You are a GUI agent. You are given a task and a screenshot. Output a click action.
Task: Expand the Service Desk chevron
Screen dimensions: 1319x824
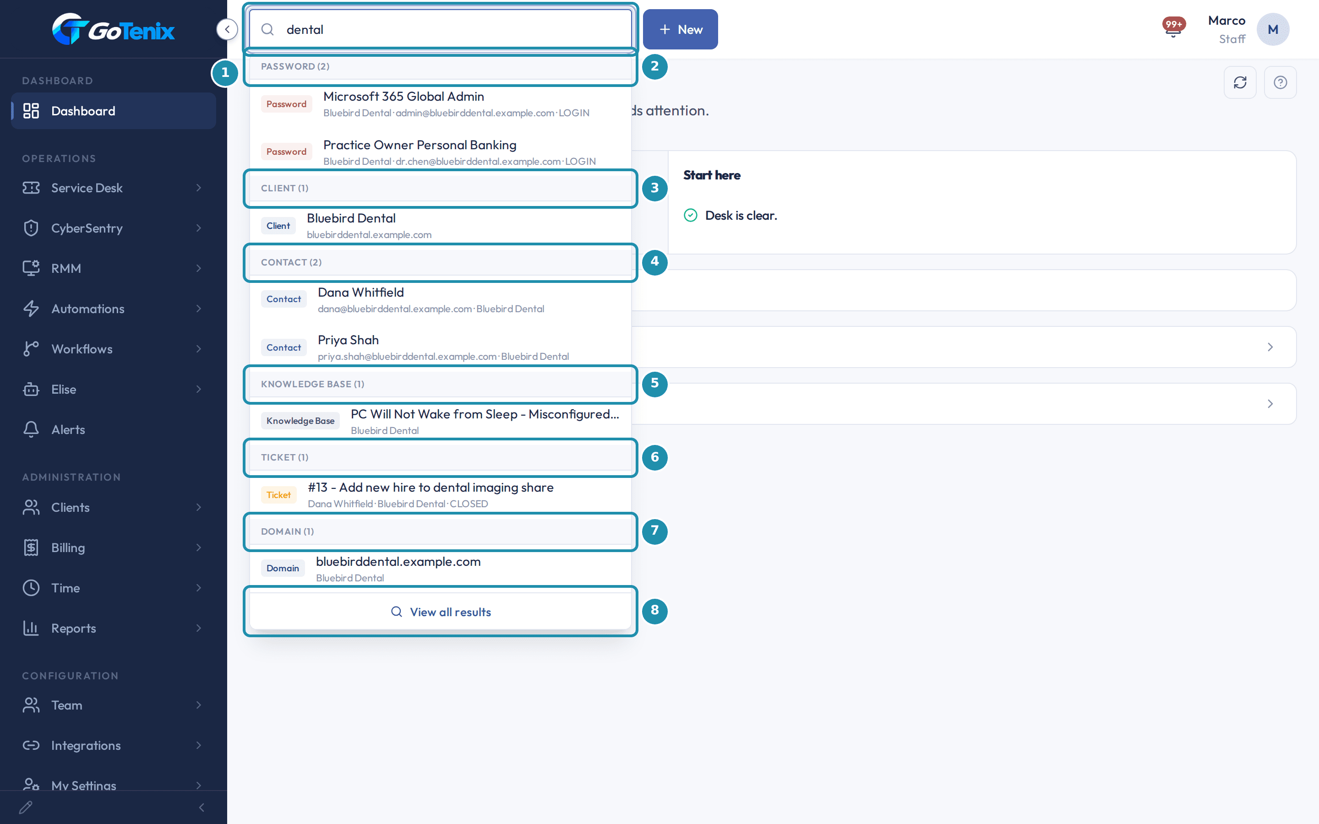click(199, 188)
